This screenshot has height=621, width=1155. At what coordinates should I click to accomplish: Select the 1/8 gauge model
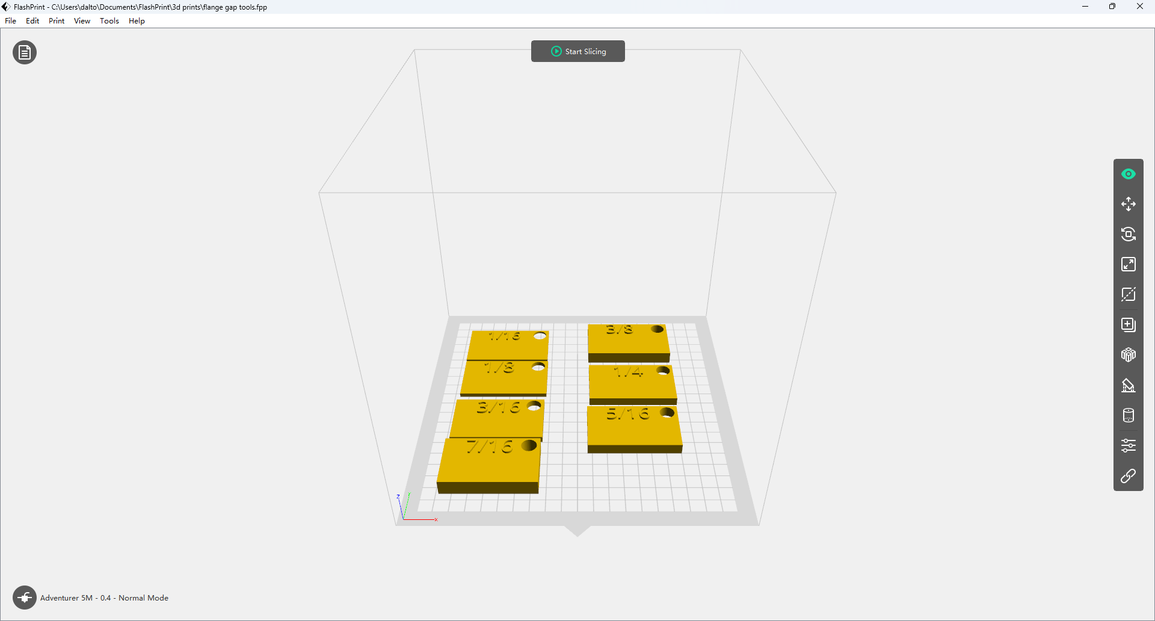(504, 378)
